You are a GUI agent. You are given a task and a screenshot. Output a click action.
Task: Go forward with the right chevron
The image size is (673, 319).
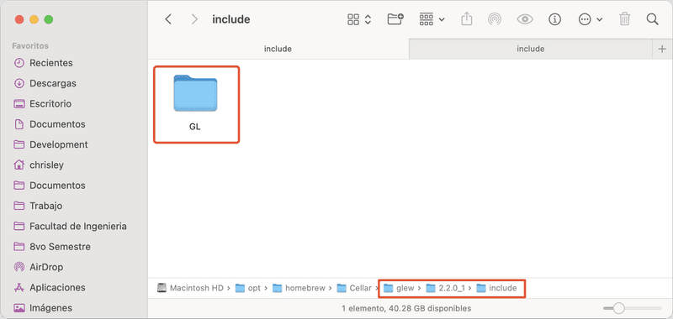(194, 19)
